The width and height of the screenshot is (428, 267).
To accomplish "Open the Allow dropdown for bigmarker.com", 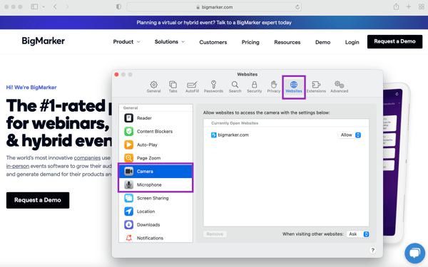I will tap(350, 135).
